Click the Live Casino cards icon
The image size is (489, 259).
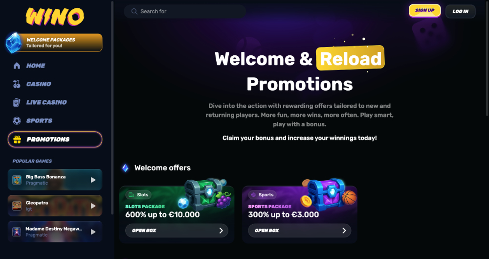(x=17, y=102)
